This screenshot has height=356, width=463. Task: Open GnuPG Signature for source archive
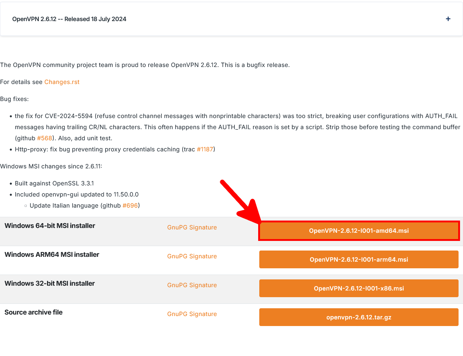[x=192, y=314]
